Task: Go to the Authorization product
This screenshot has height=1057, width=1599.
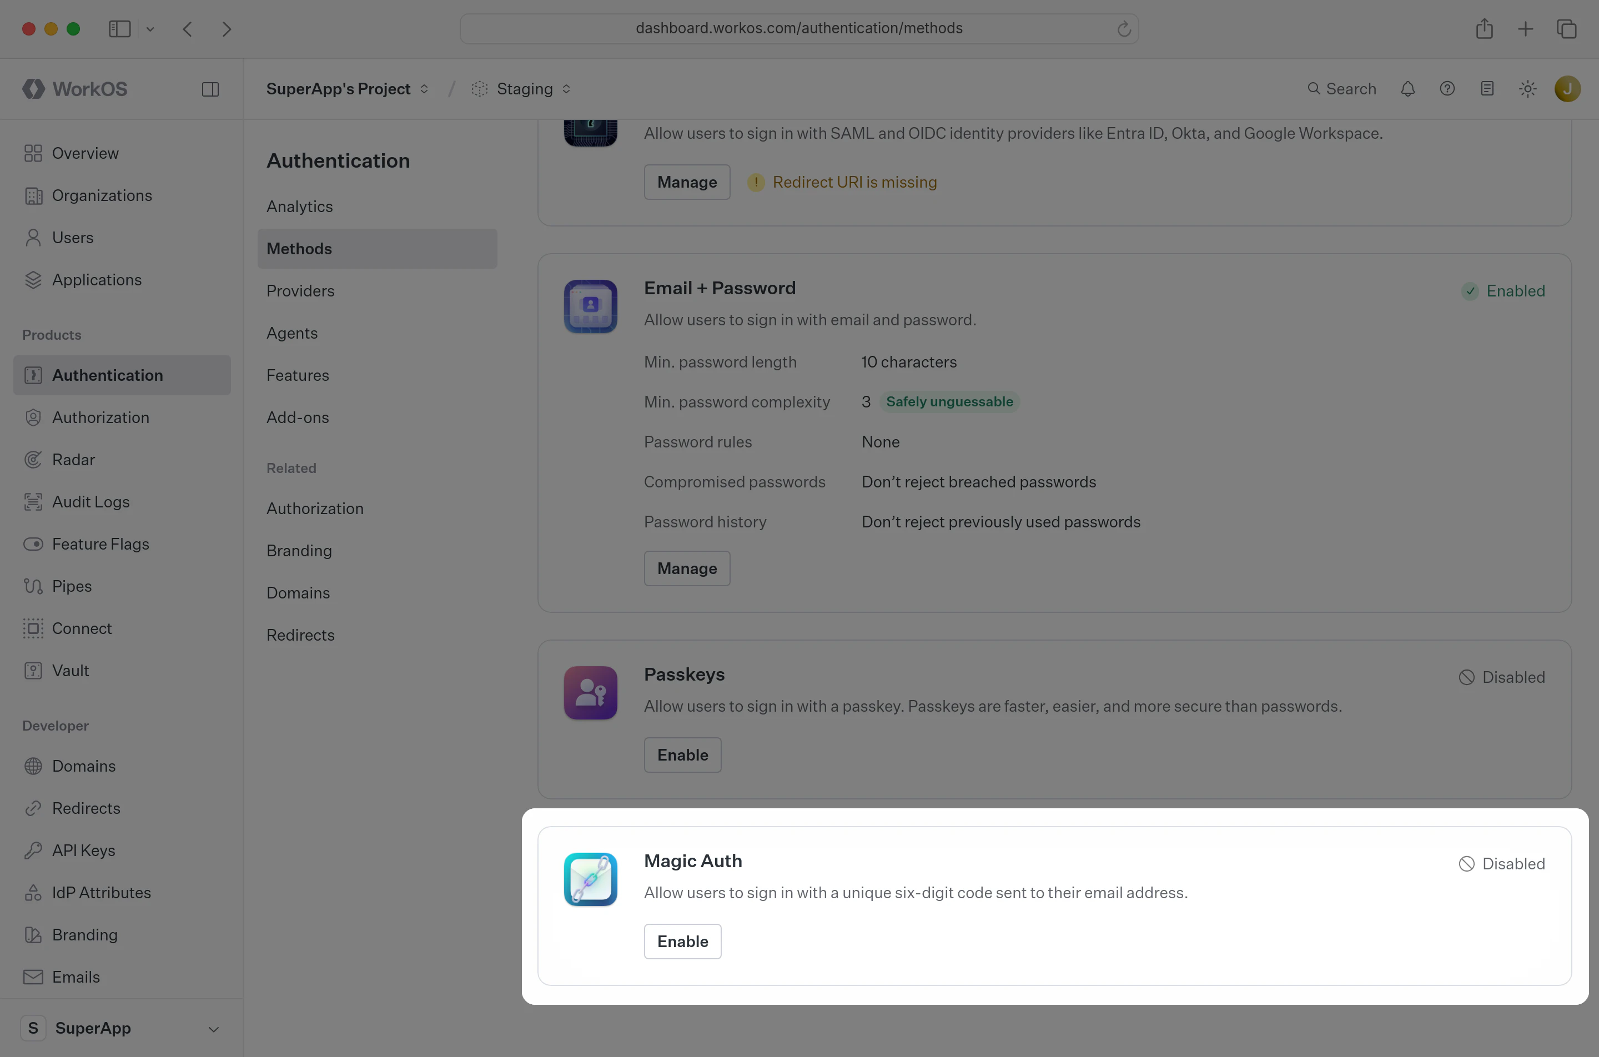Action: 122,417
